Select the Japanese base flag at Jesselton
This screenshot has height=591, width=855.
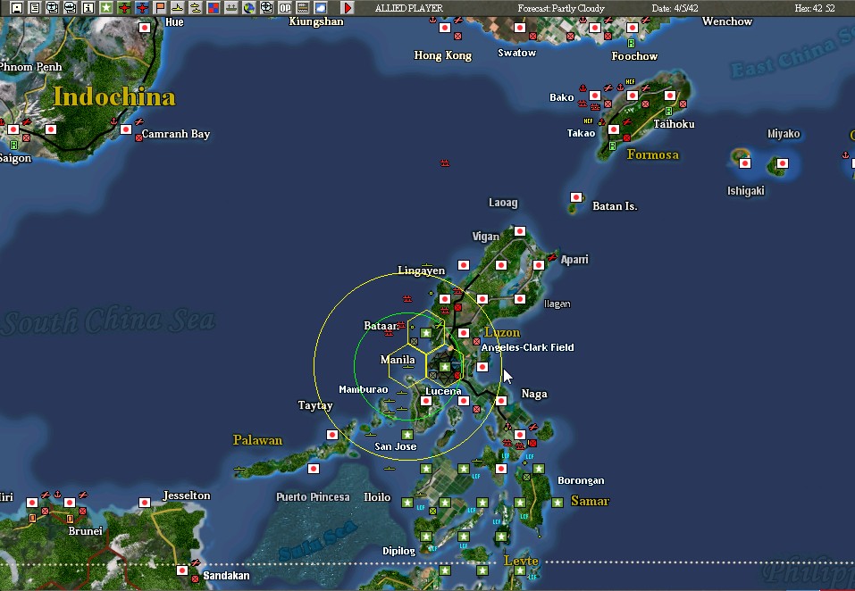(145, 503)
